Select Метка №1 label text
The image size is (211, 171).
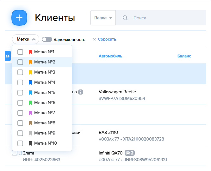pos(44,52)
